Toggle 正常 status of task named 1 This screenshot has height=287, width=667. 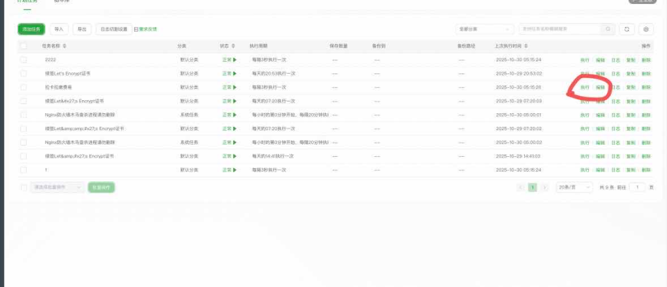pyautogui.click(x=229, y=170)
